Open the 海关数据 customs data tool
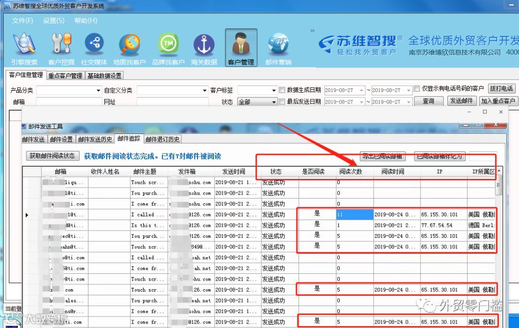The width and height of the screenshot is (519, 328). click(x=204, y=49)
